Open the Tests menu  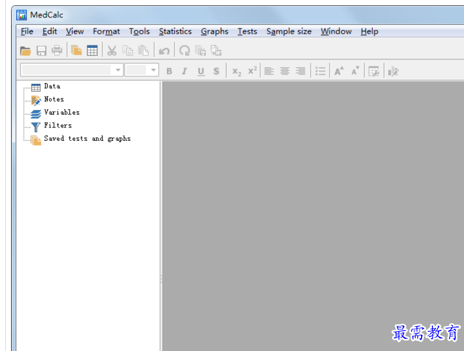247,31
